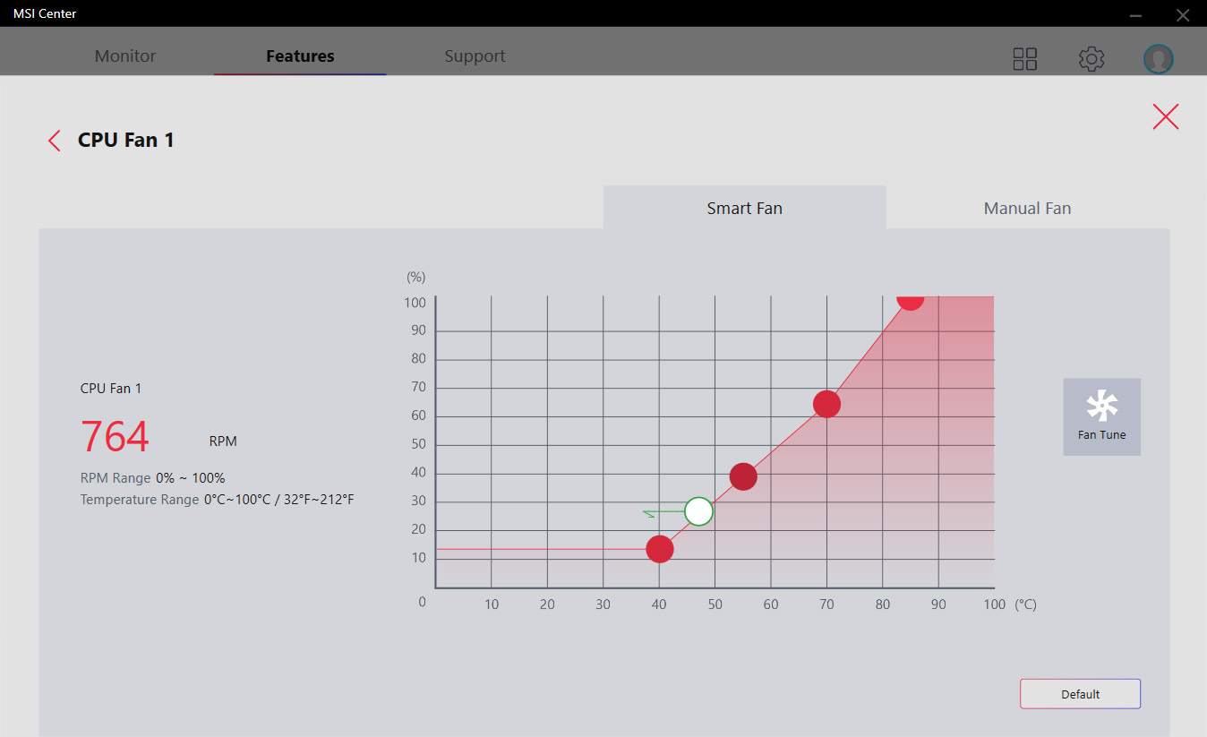Close the CPU Fan 1 panel with red X
This screenshot has width=1207, height=737.
pyautogui.click(x=1165, y=116)
